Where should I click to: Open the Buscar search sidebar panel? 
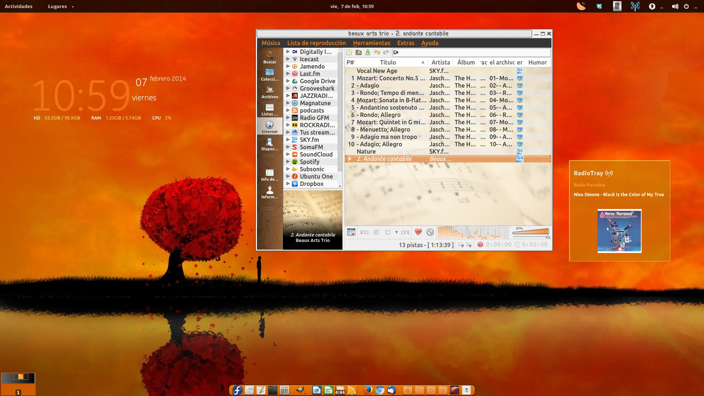(269, 57)
